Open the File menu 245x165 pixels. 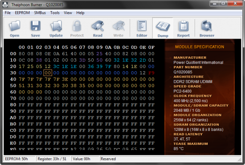[8, 13]
